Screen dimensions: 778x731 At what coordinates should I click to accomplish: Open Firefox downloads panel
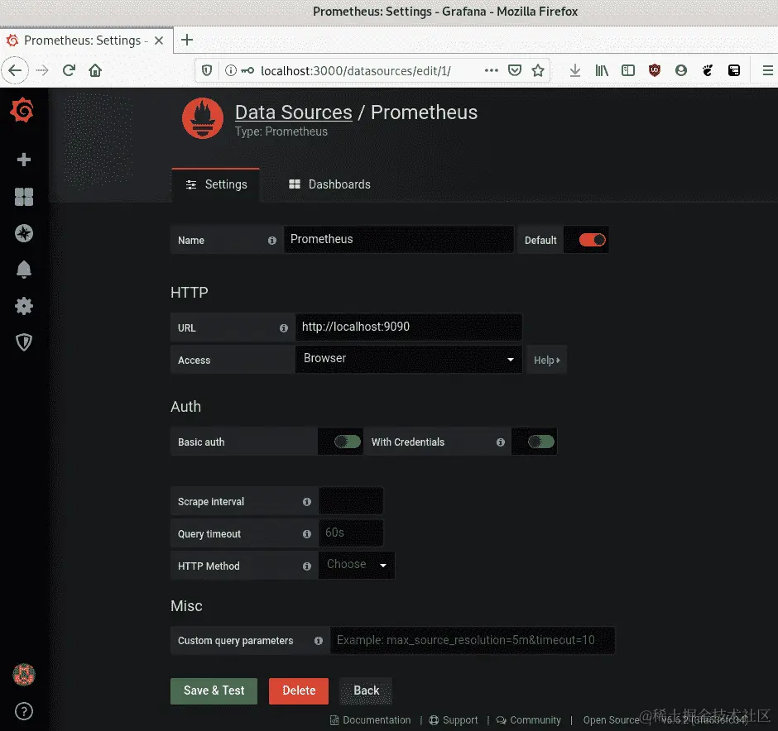[575, 70]
